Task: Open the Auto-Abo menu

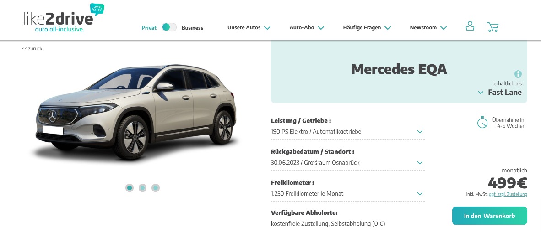Action: click(307, 27)
